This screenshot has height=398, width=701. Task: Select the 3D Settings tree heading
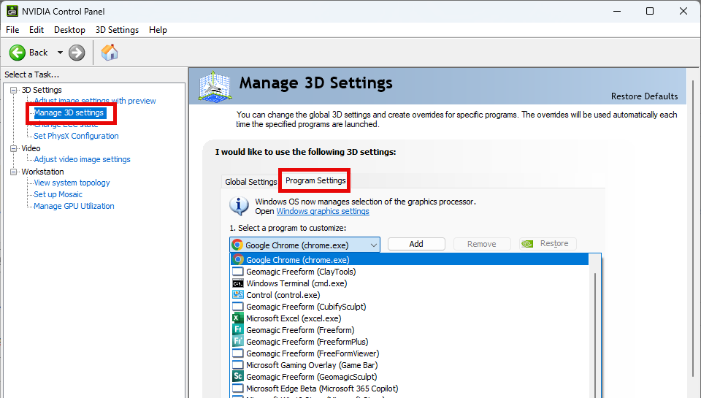point(42,90)
